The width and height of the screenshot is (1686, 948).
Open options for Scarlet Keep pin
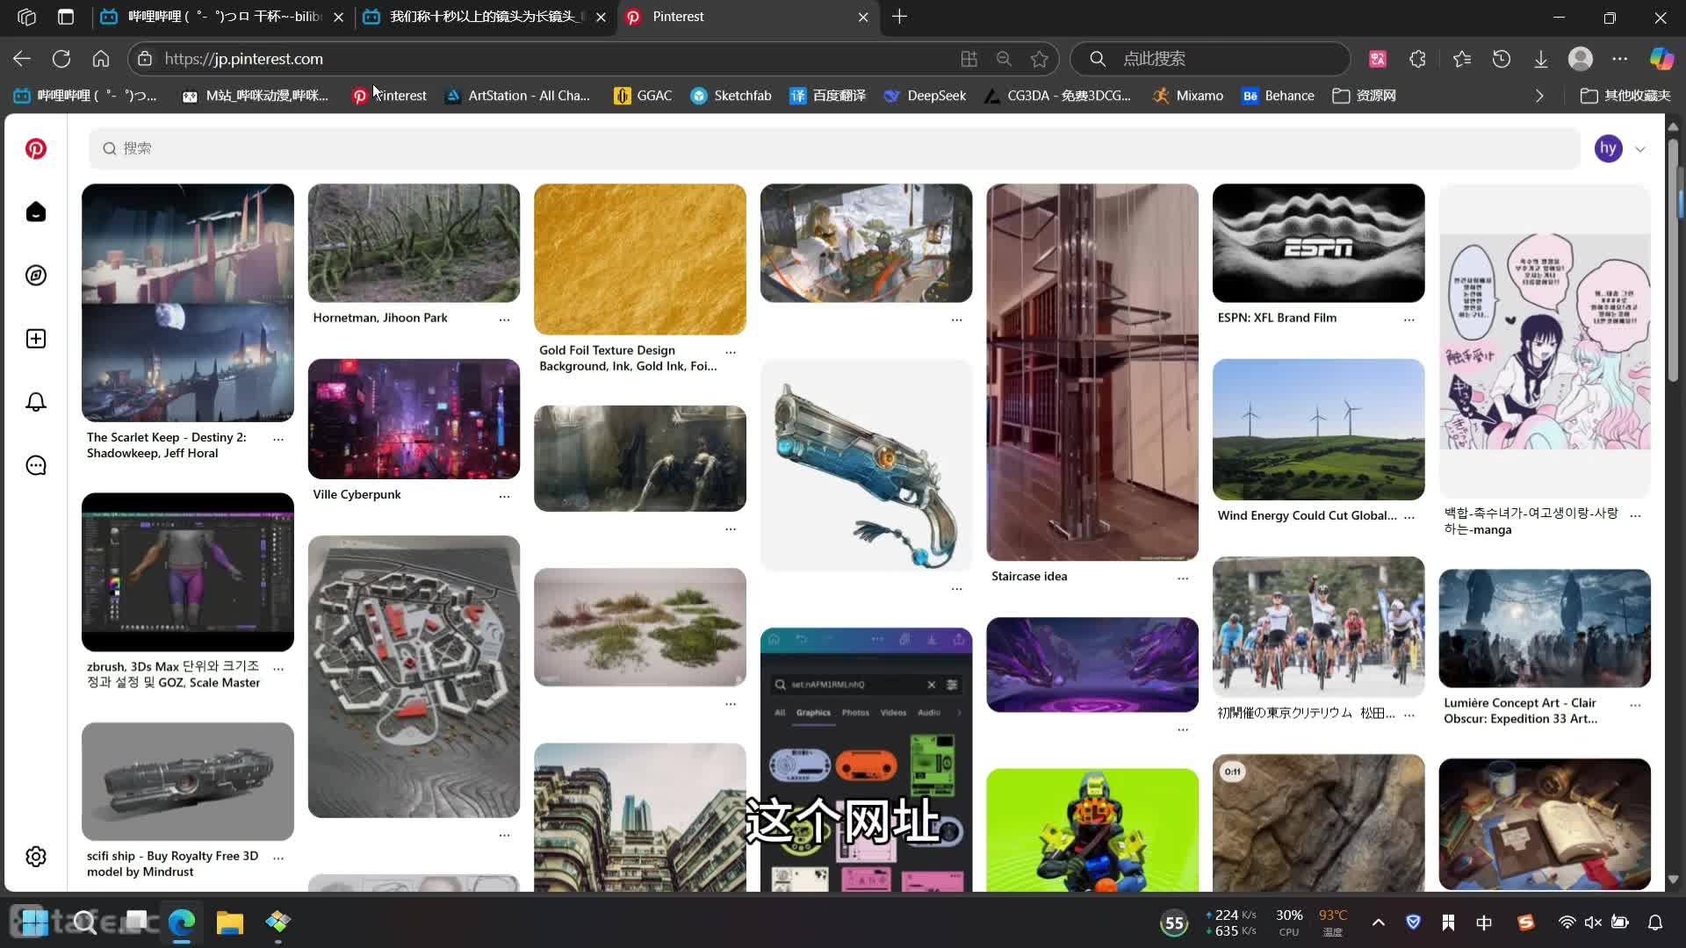pos(278,438)
